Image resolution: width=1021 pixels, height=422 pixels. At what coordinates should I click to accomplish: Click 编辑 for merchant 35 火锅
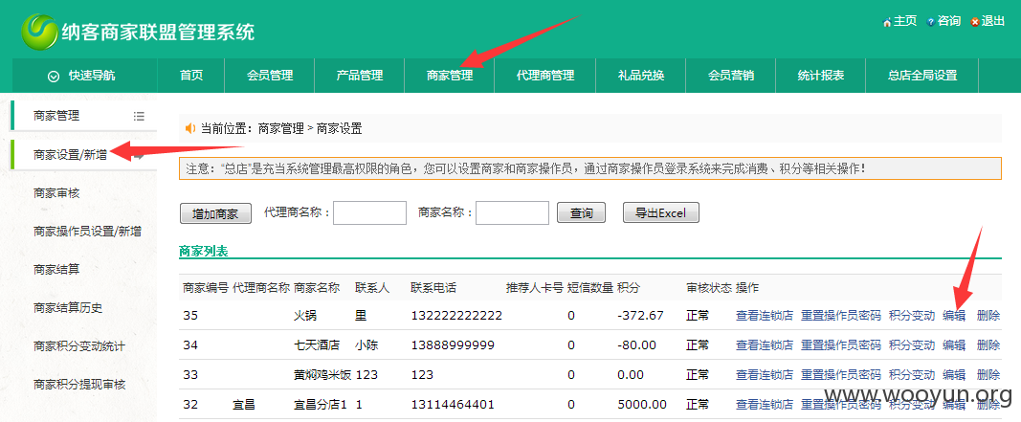(x=954, y=315)
